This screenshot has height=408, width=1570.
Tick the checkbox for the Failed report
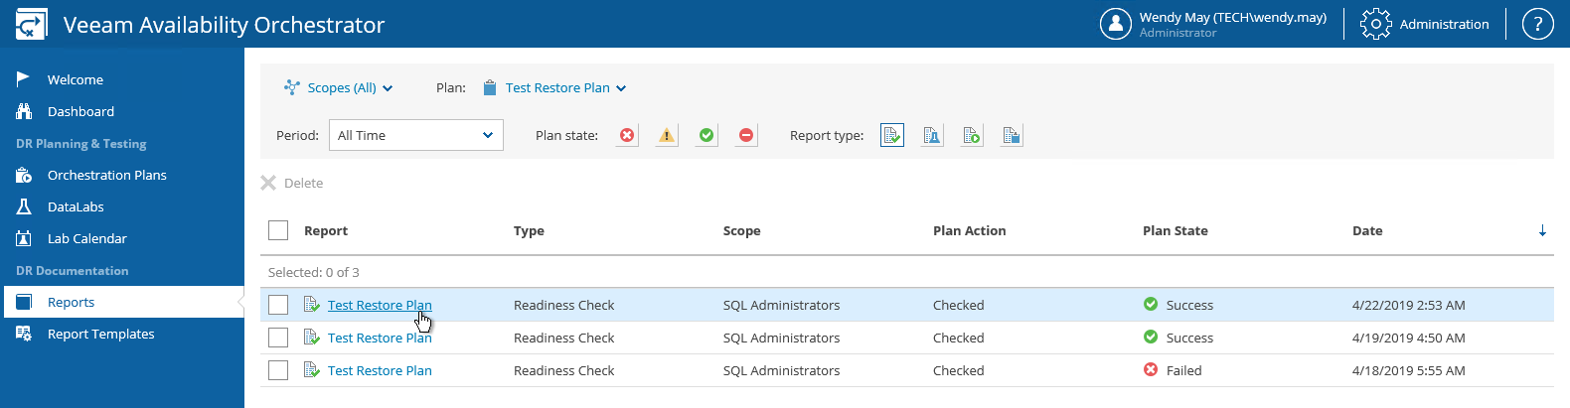pos(278,370)
